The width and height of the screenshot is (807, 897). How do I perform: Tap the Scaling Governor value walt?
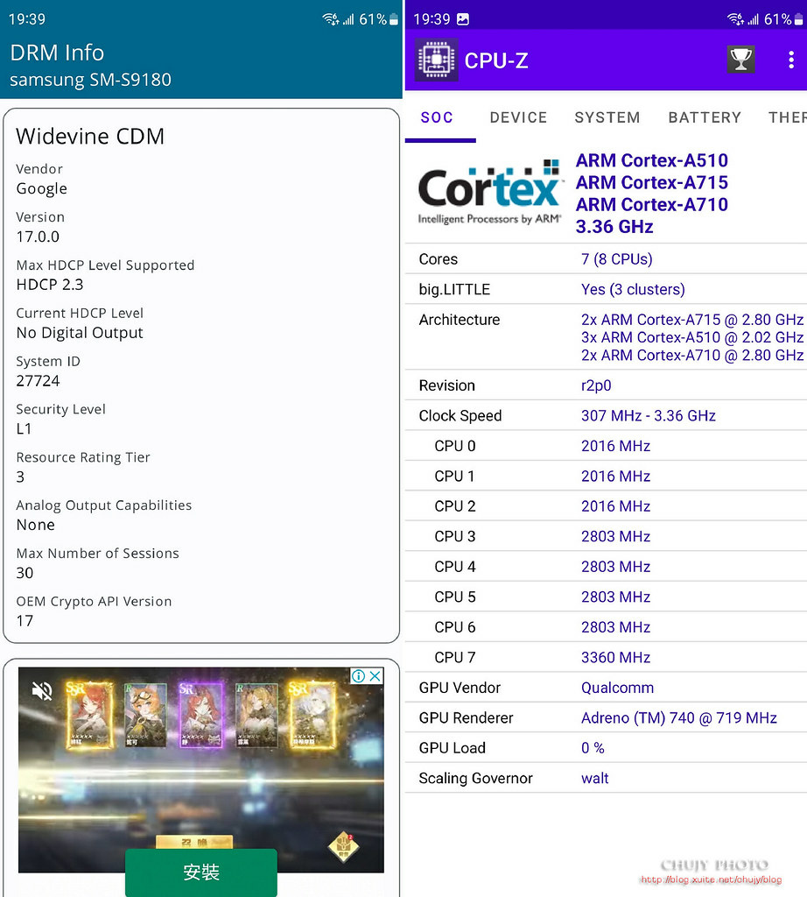tap(594, 779)
